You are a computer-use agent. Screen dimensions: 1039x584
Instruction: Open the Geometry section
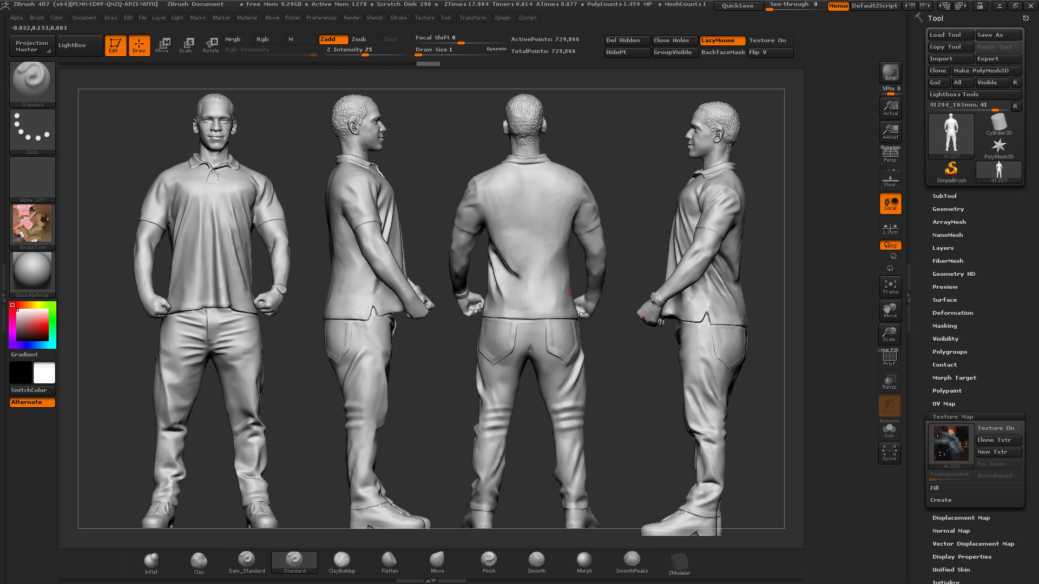(x=948, y=209)
